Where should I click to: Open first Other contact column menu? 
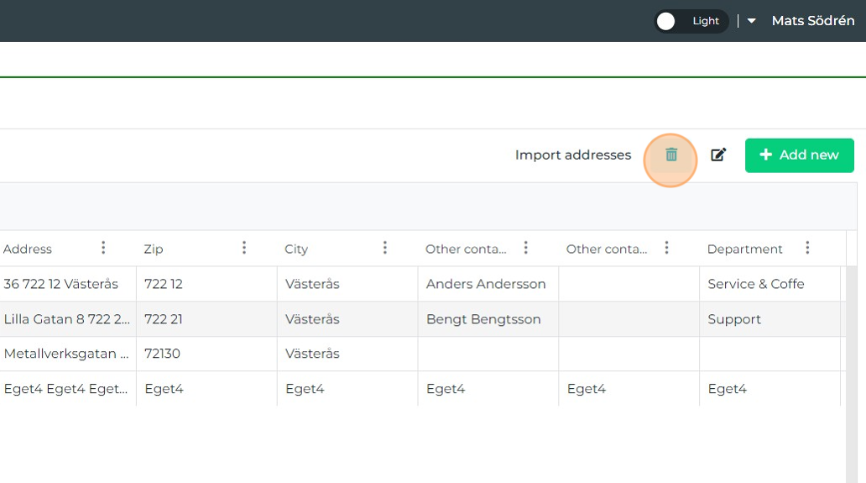click(x=526, y=248)
